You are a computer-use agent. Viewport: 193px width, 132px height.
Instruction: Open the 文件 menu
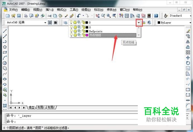(x=13, y=10)
